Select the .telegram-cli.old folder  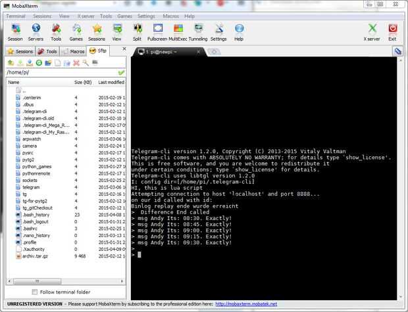click(38, 118)
